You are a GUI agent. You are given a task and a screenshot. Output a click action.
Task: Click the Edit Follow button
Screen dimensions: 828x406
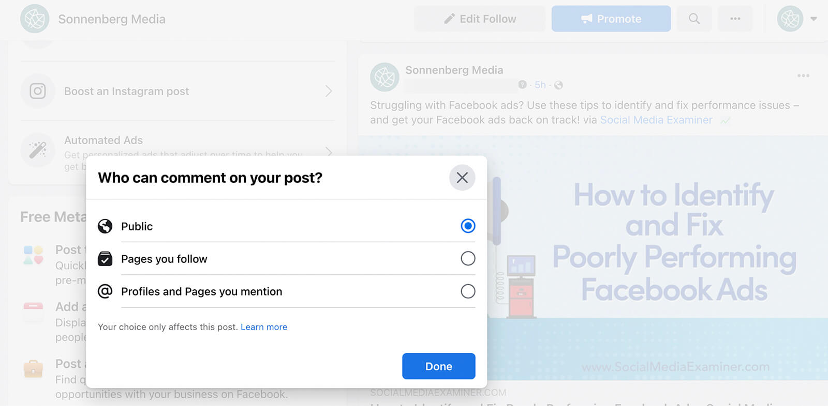(480, 19)
